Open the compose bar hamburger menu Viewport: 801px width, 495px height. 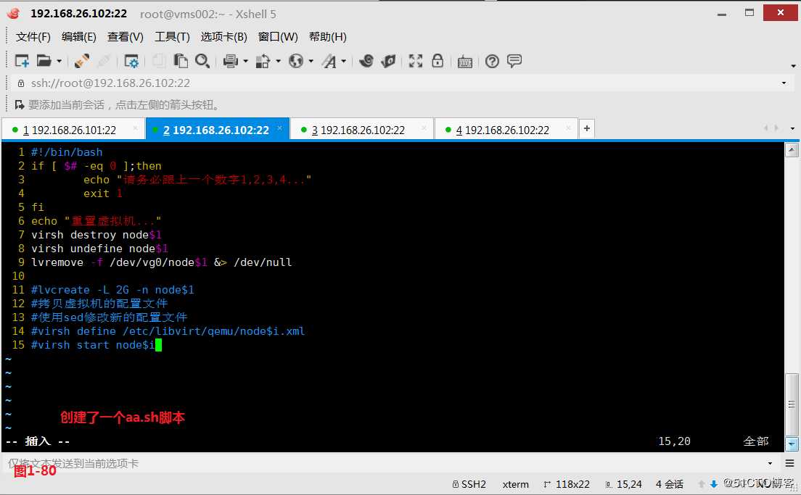point(789,463)
